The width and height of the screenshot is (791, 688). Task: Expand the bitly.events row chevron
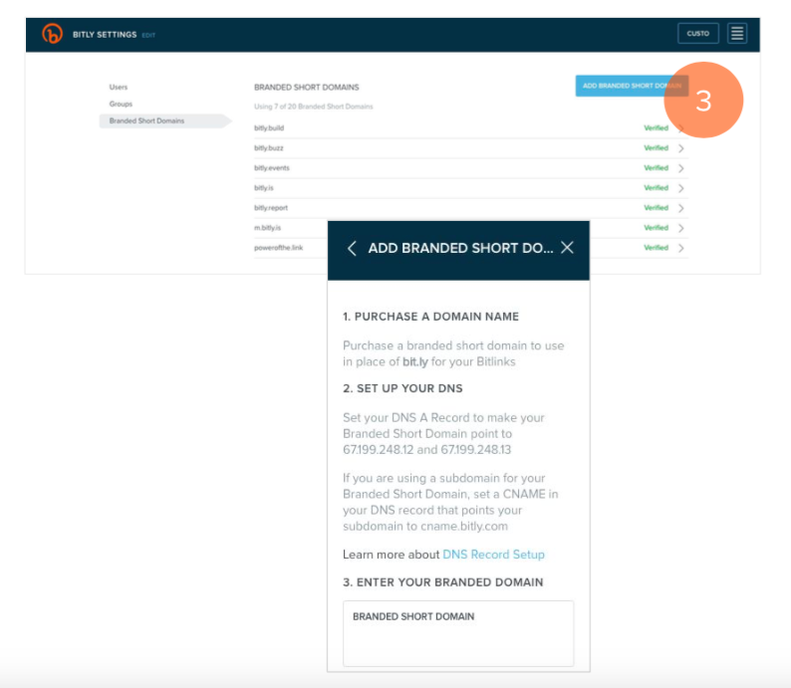point(680,168)
